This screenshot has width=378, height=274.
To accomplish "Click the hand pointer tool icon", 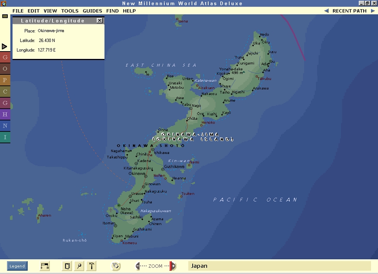I will point(116,266).
